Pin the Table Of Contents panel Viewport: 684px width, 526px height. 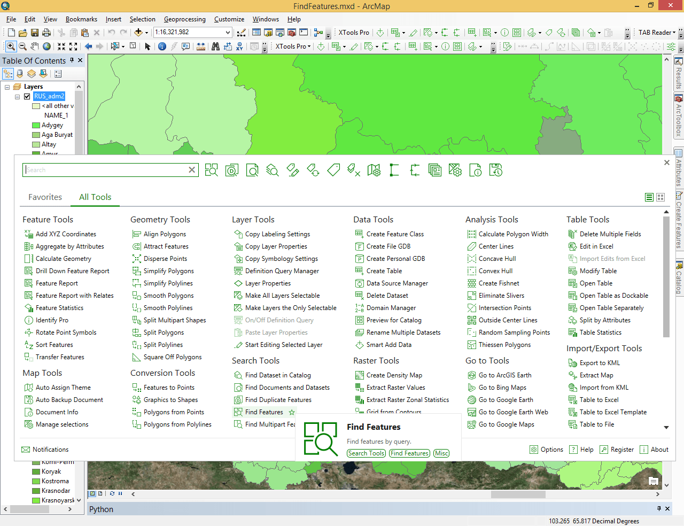click(72, 60)
